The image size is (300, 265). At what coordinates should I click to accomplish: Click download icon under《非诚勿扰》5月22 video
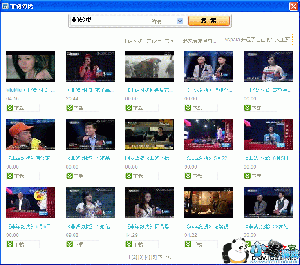(x=188, y=176)
